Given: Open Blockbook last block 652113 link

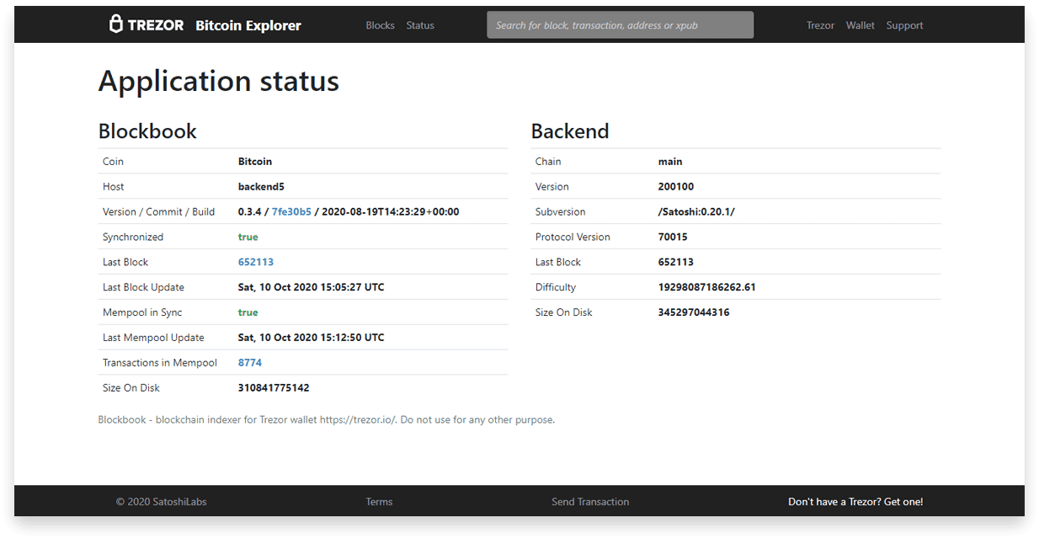Looking at the screenshot, I should (x=256, y=262).
